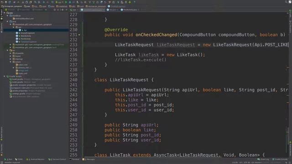Click the Find magnifier icon in toolbar
Image resolution: width=292 pixels, height=164 pixels.
tap(35, 2)
